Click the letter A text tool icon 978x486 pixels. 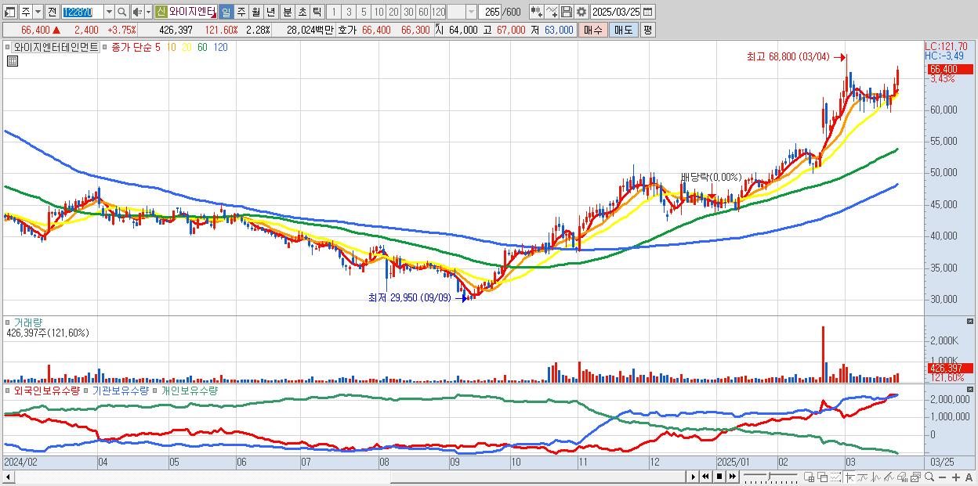[x=969, y=477]
